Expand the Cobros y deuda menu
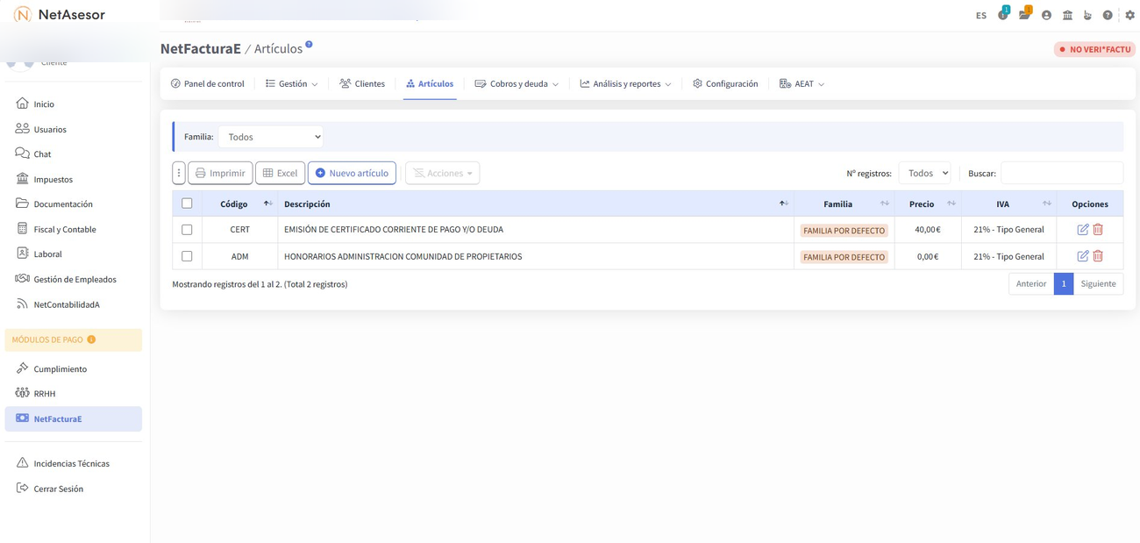Viewport: 1140px width, 543px height. coord(517,84)
